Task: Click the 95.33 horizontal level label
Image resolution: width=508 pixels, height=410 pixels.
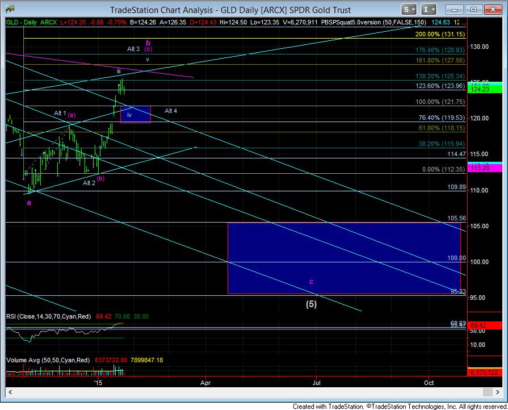Action: point(458,291)
